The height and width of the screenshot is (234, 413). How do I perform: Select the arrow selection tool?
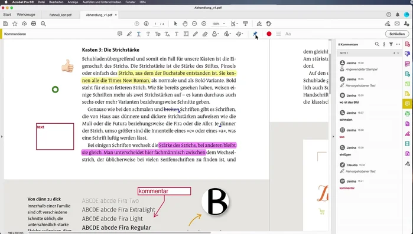click(175, 24)
